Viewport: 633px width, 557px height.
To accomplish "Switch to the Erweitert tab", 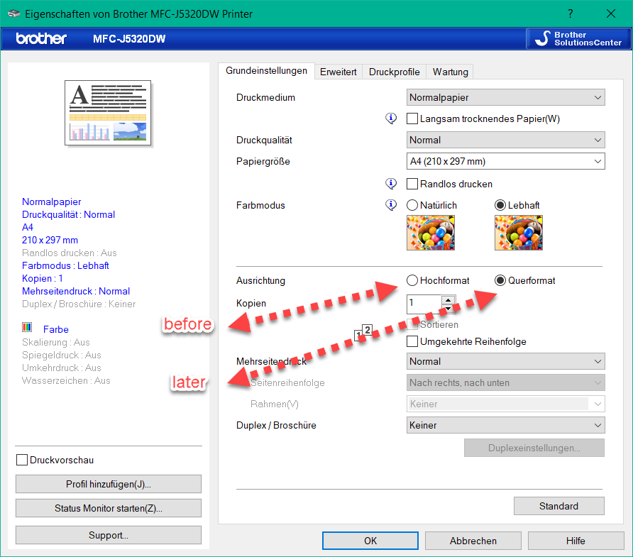I will 338,72.
